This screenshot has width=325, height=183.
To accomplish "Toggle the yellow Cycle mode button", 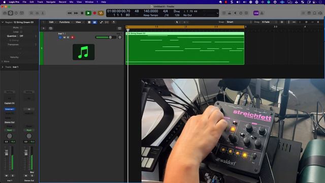I will click(x=101, y=13).
